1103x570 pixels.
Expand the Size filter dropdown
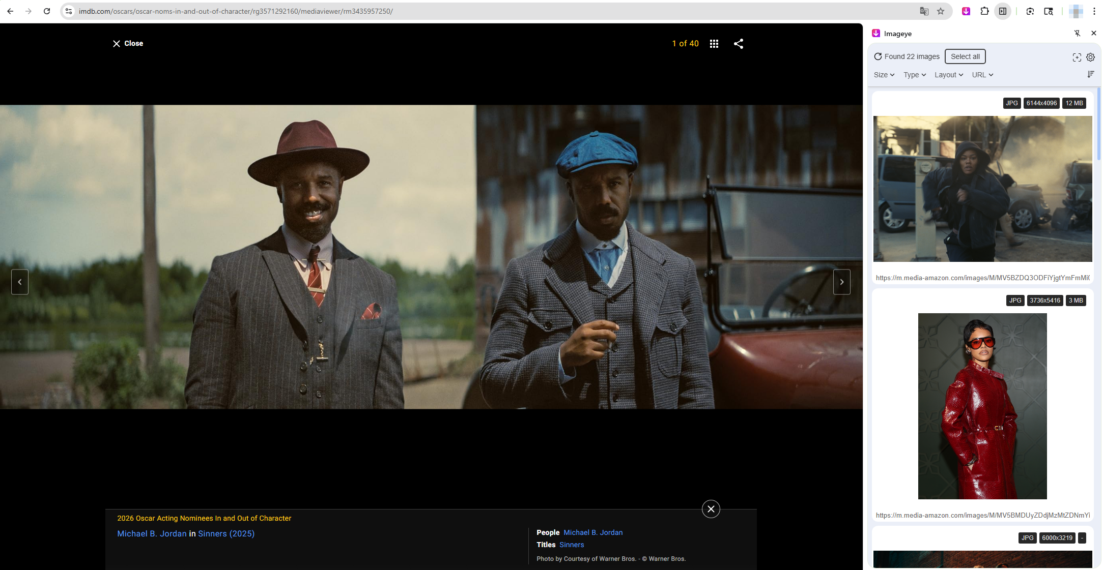pos(884,75)
